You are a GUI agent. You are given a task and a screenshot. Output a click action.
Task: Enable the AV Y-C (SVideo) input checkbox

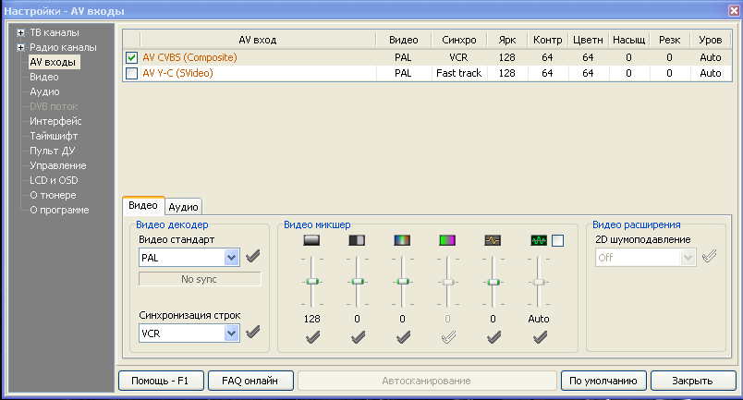pyautogui.click(x=131, y=73)
